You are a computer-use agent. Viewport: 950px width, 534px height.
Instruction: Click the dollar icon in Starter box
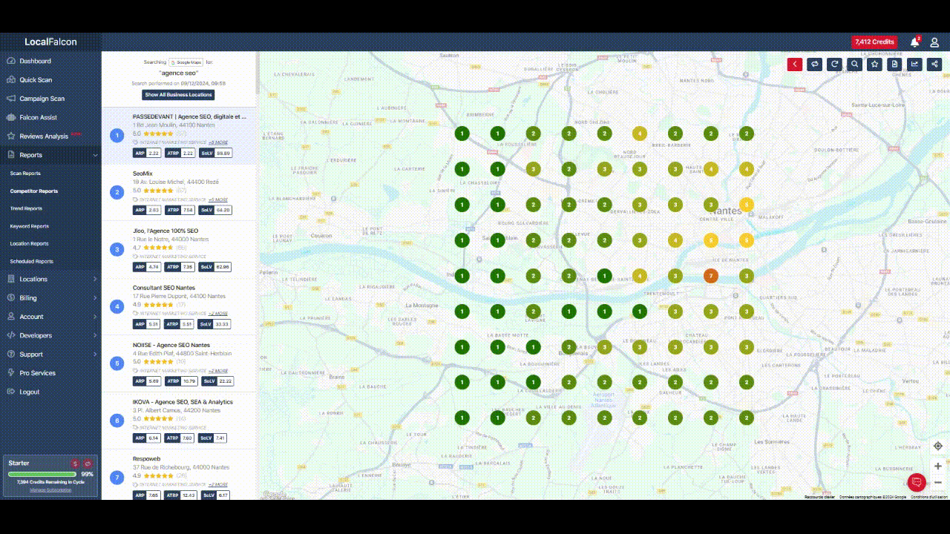(x=75, y=464)
